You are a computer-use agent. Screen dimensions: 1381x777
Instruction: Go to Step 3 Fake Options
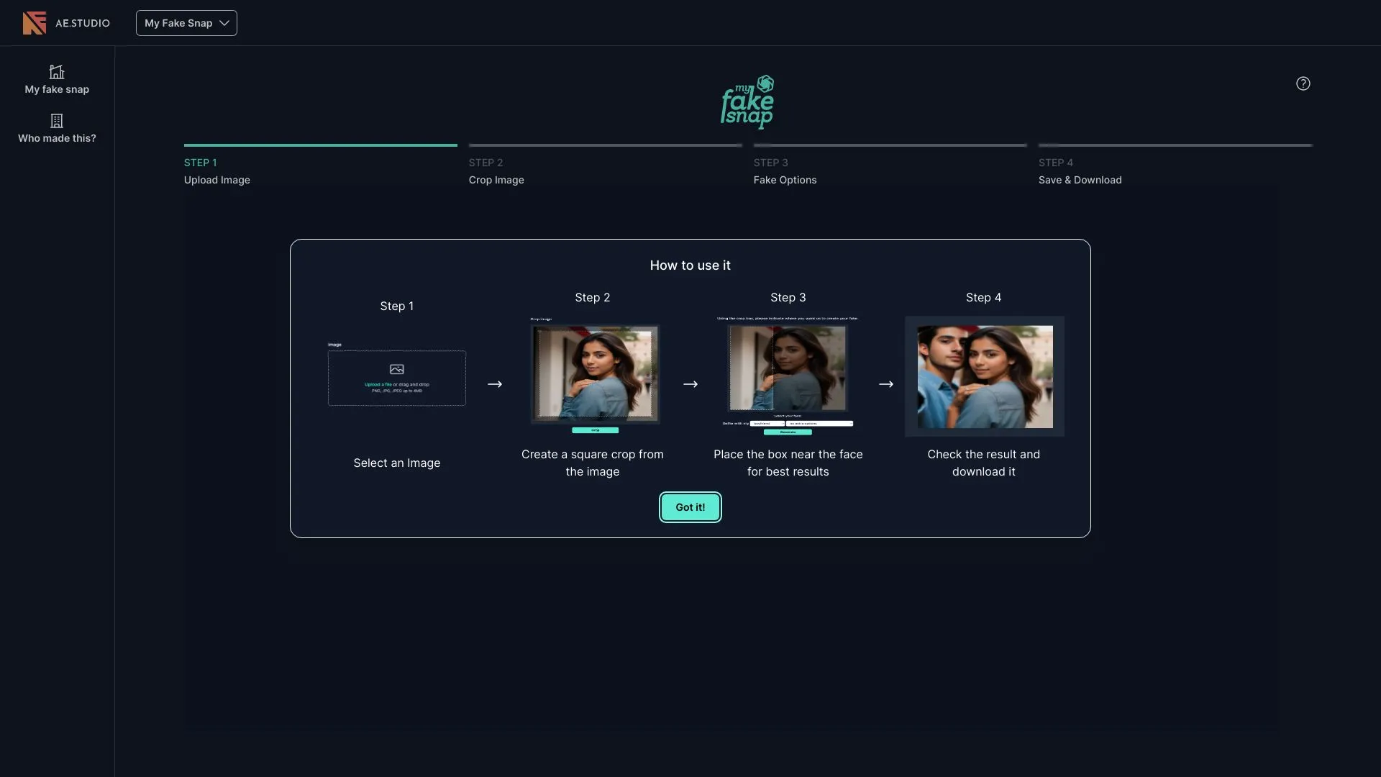(x=785, y=171)
